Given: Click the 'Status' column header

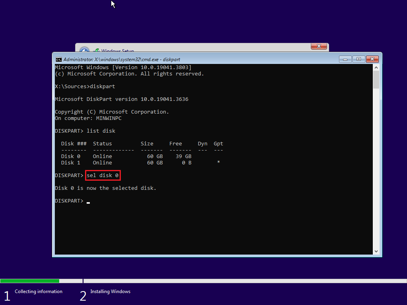Looking at the screenshot, I should [x=103, y=144].
